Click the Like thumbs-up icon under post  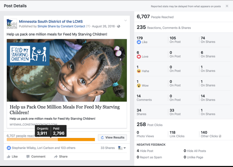pos(9,156)
